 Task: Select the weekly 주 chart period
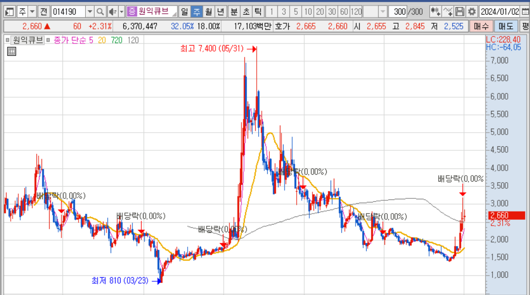[196, 12]
